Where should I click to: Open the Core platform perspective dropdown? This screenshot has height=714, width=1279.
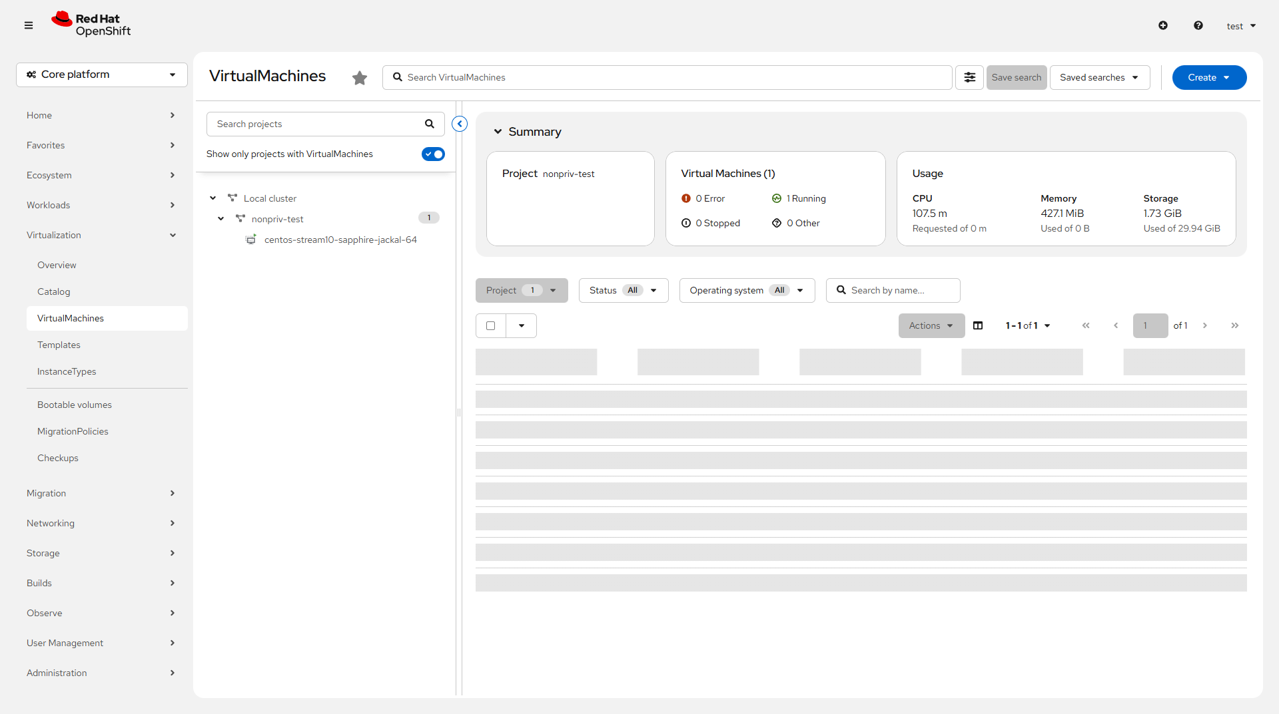pos(102,75)
